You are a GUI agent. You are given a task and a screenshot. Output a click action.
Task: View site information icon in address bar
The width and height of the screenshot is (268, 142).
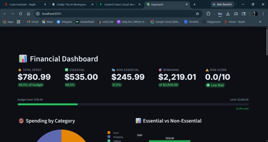pos(38,14)
